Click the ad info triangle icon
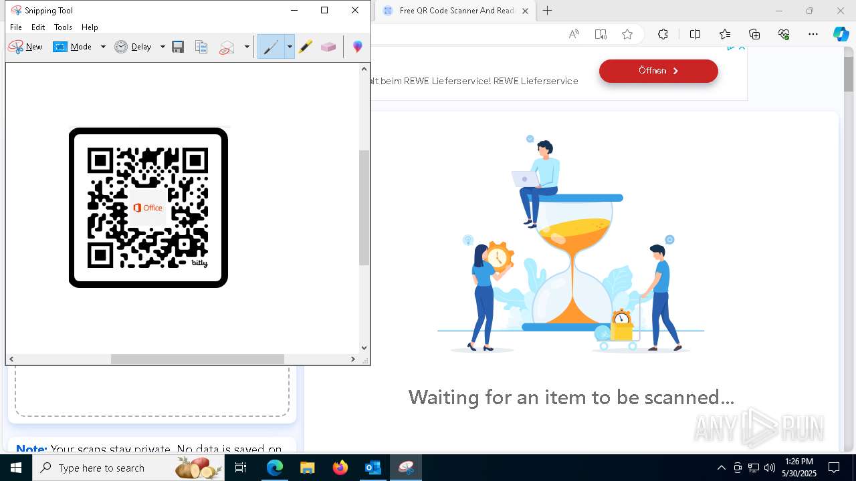The width and height of the screenshot is (856, 481). click(731, 48)
